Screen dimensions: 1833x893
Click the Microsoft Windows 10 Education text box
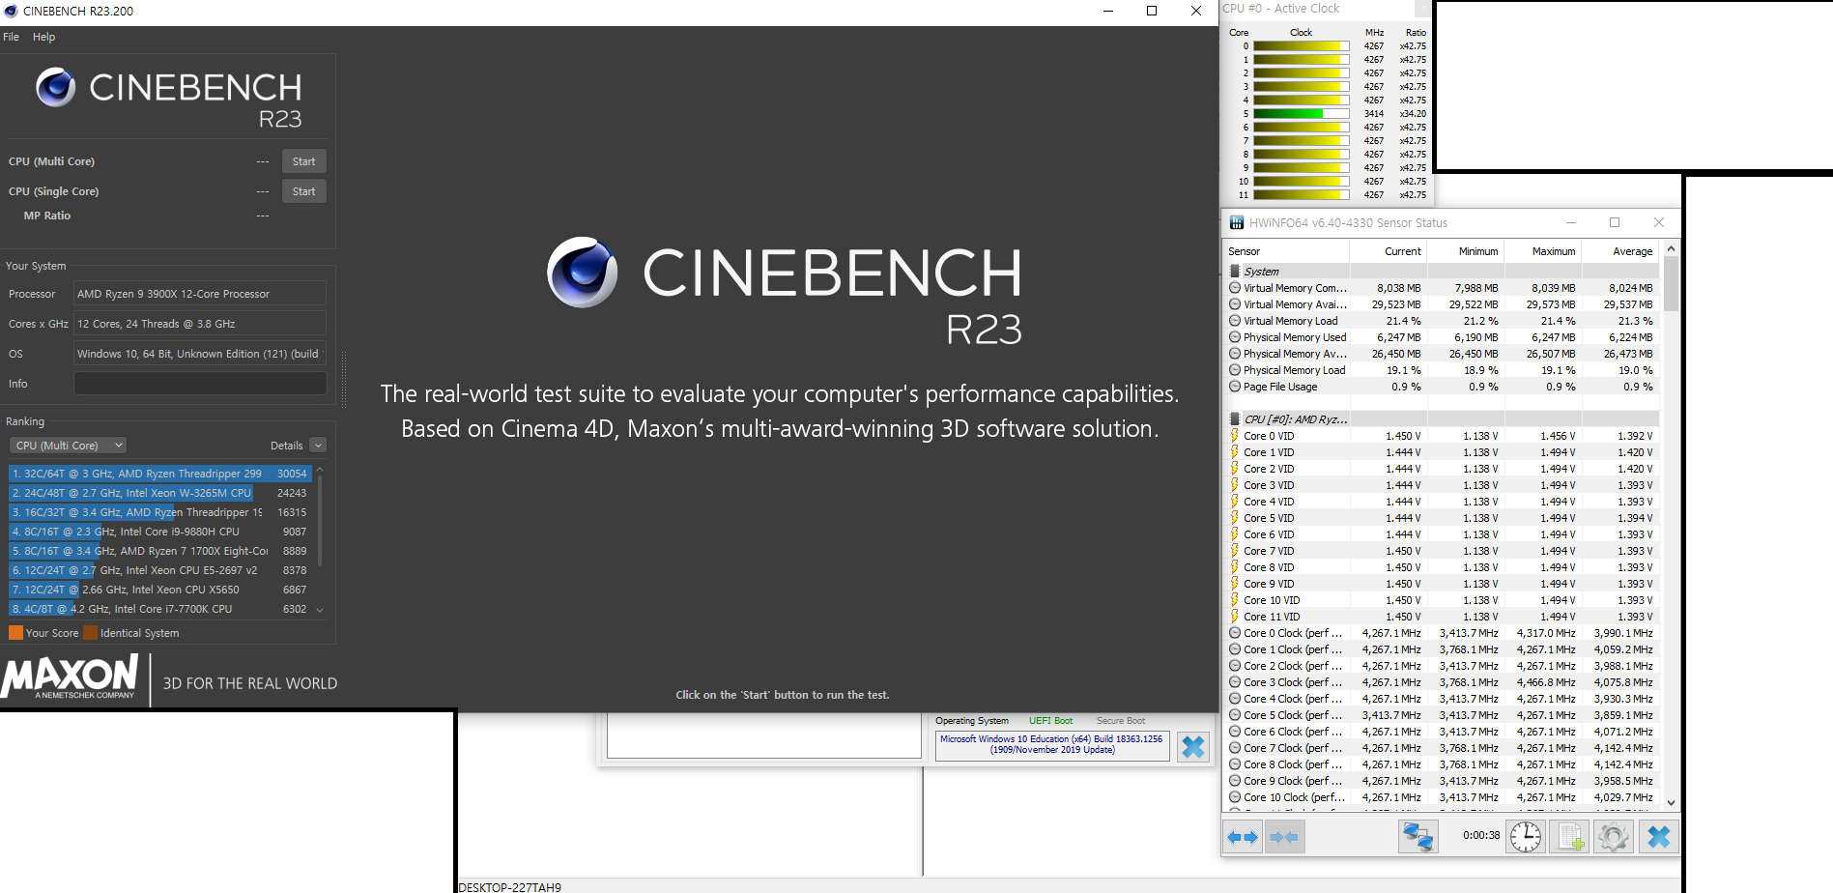[1051, 745]
